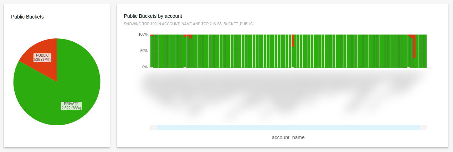Viewport: 453px width, 152px height.
Task: Click the 50% y-axis label
Action: pos(144,51)
